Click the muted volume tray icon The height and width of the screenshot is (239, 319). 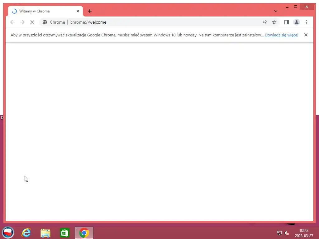(x=287, y=233)
